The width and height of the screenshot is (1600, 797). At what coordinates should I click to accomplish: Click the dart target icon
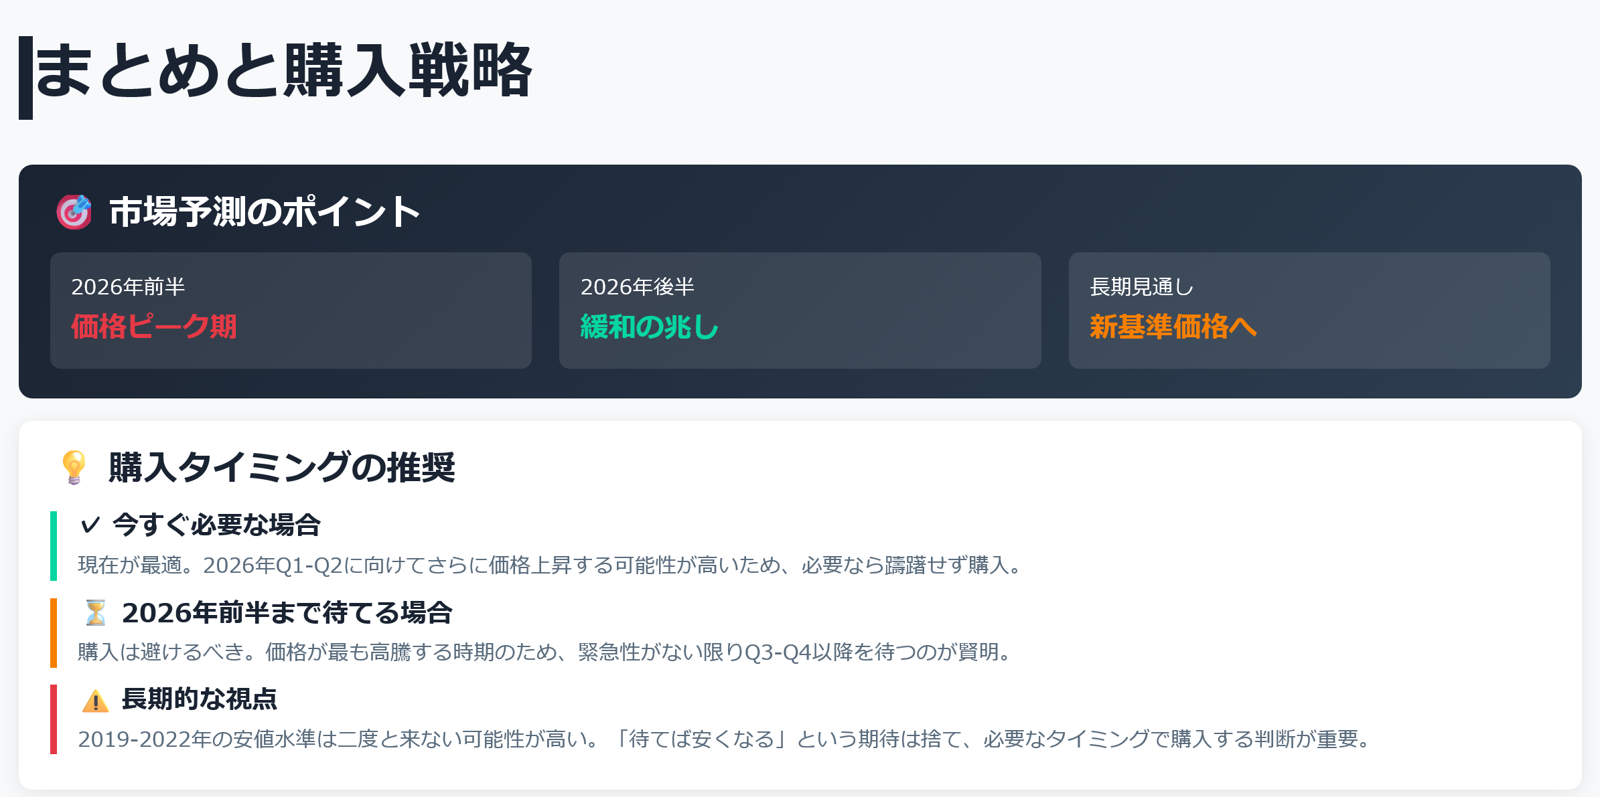pyautogui.click(x=74, y=212)
